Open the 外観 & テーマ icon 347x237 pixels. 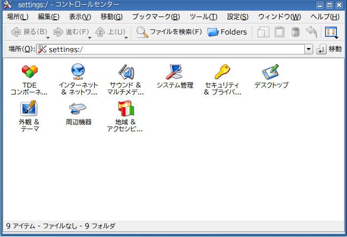pos(29,108)
